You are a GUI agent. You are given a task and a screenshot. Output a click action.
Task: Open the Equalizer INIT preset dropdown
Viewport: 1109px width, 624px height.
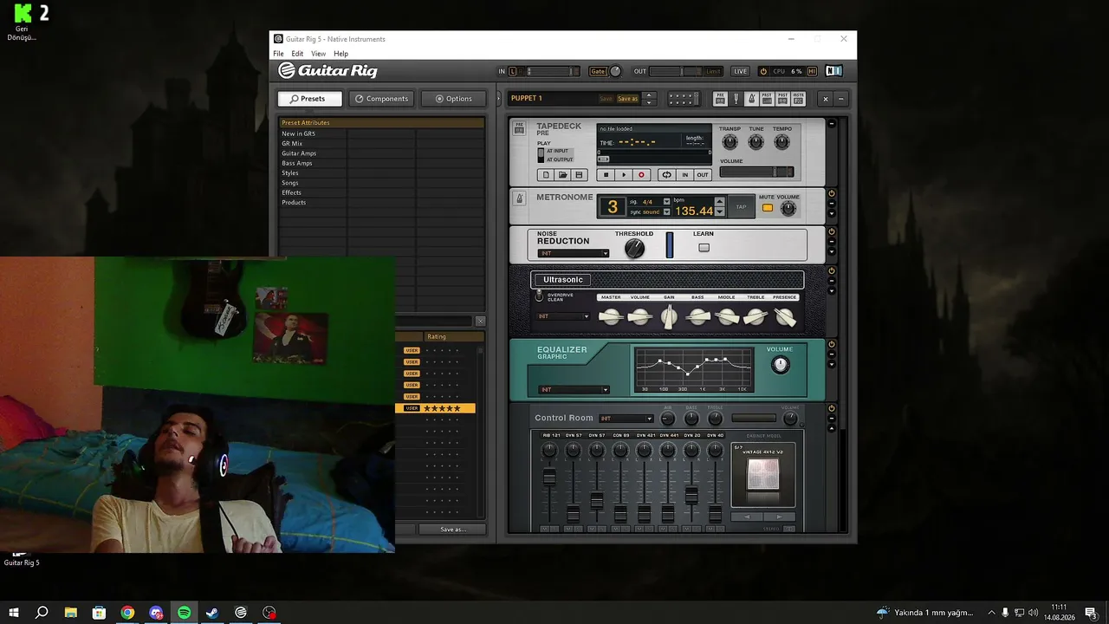[574, 390]
